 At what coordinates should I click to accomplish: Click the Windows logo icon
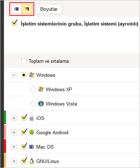click(x=32, y=75)
